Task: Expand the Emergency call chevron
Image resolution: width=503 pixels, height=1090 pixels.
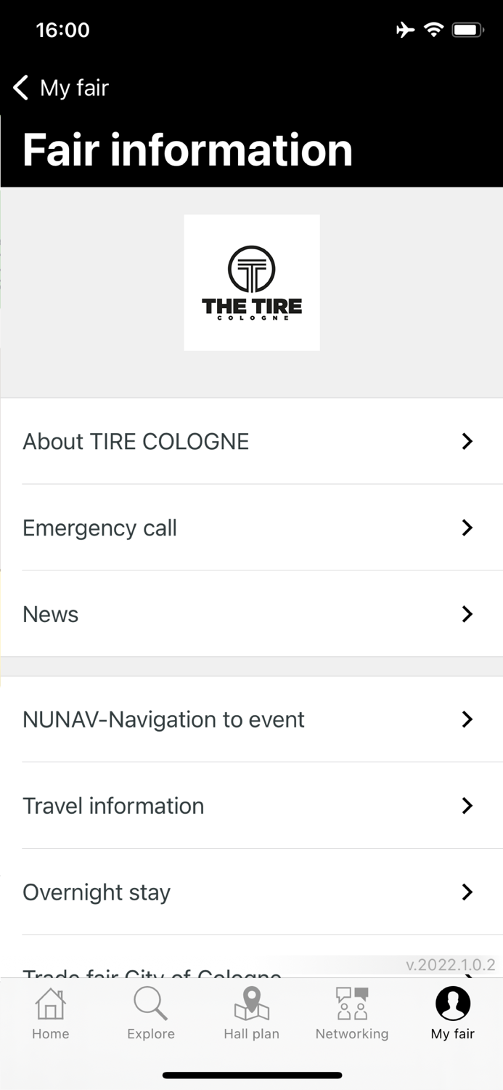Action: 467,528
